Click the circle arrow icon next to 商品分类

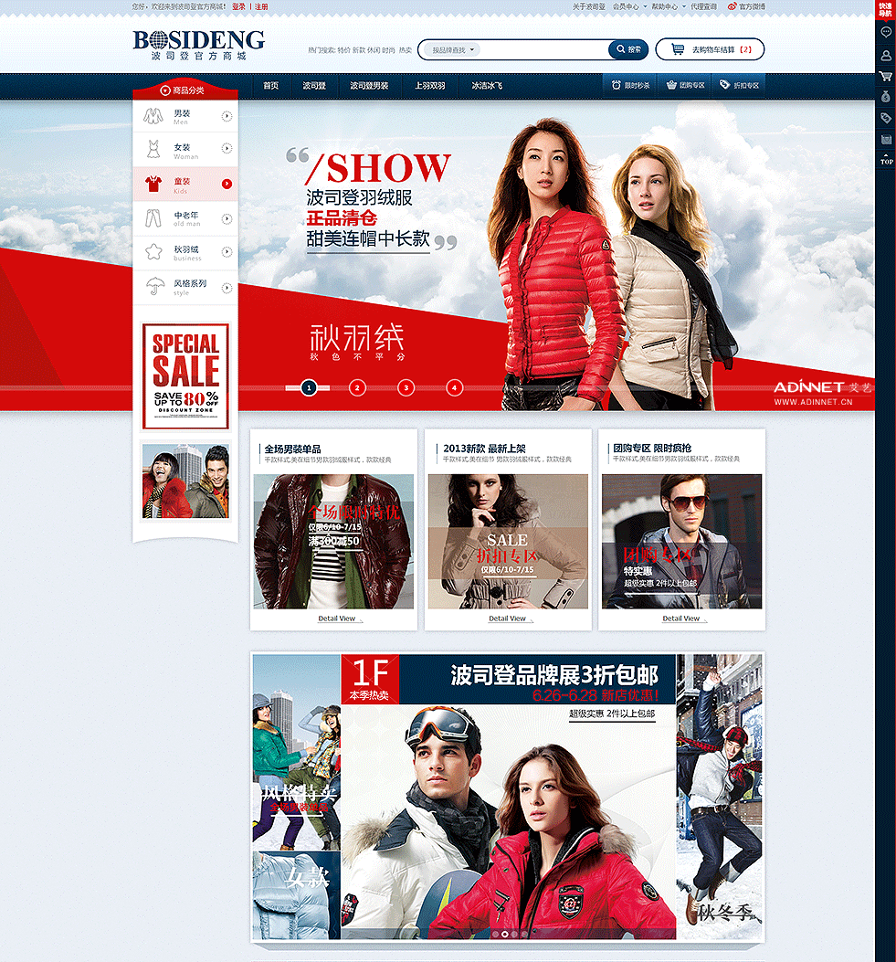165,90
